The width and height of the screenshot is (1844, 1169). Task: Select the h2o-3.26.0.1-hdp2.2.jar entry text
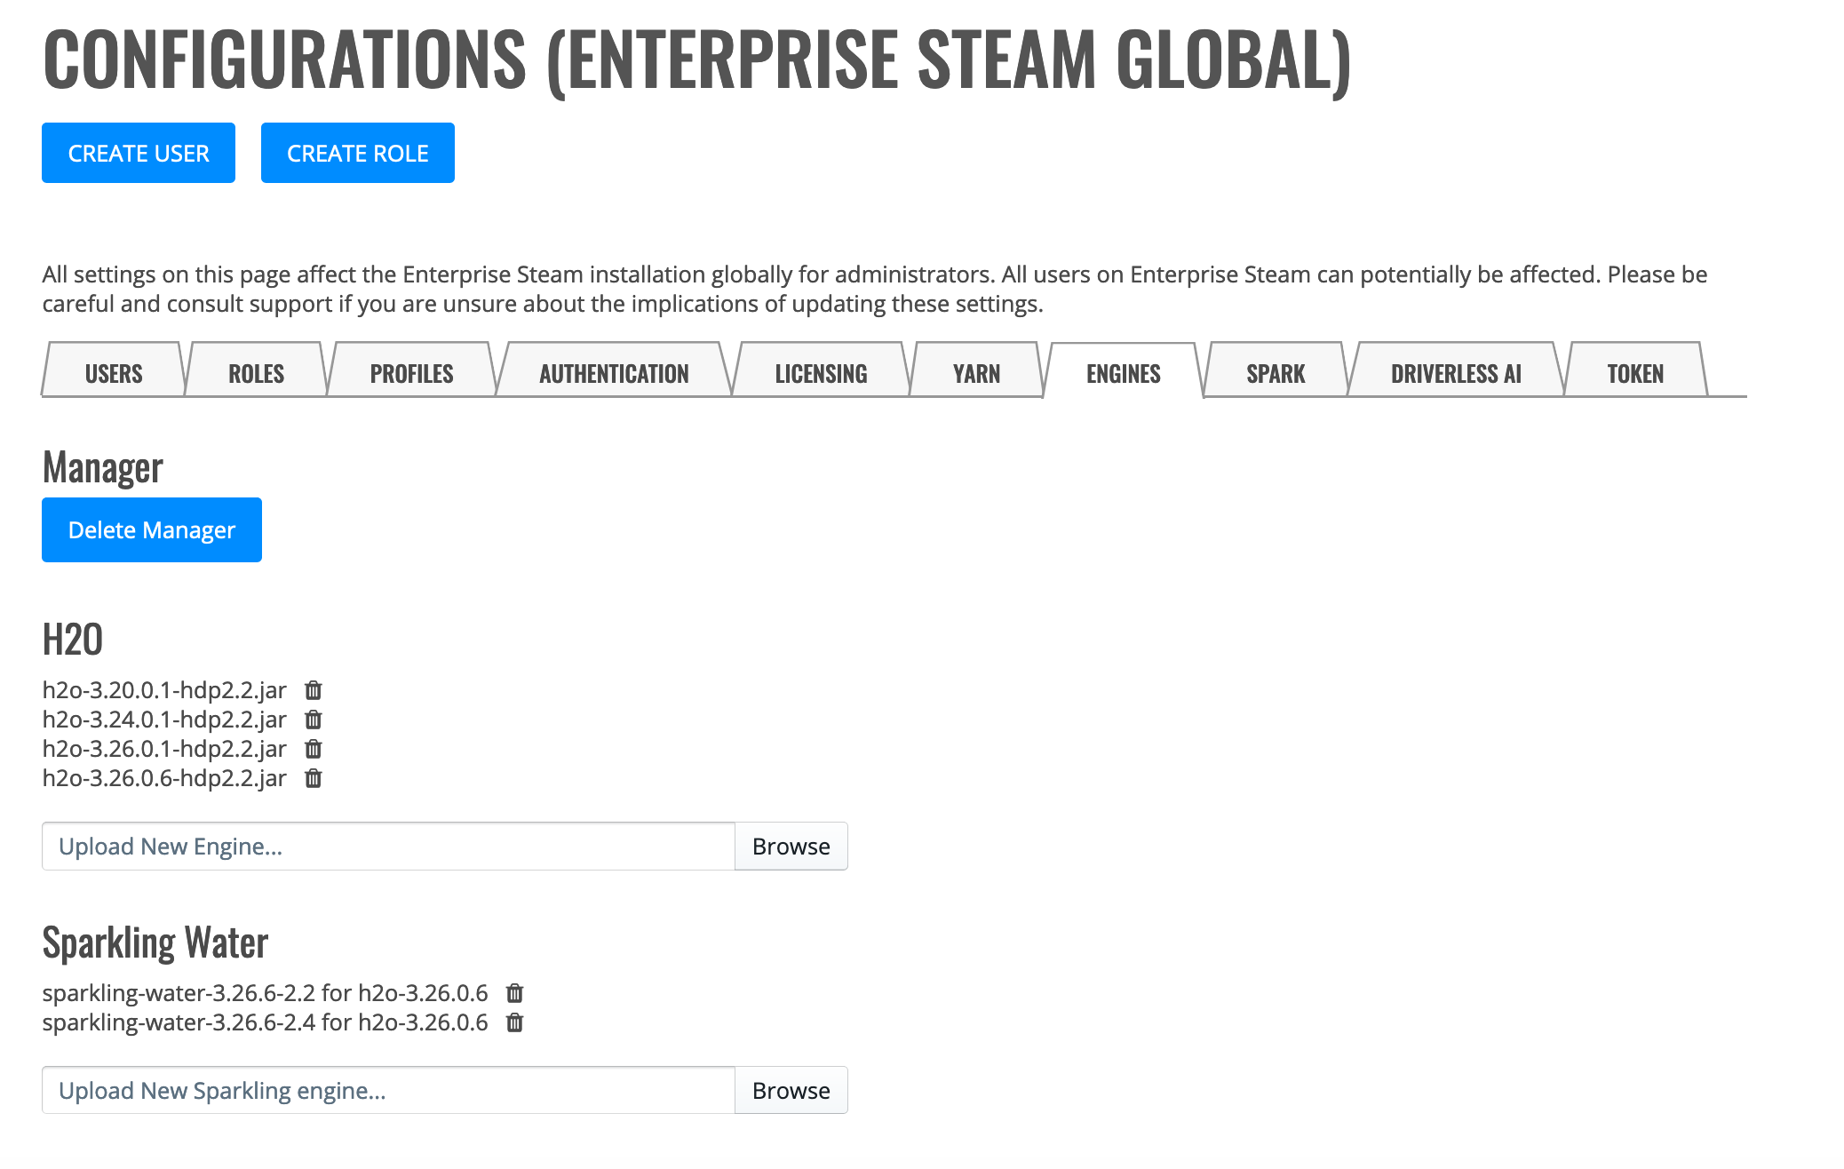point(164,749)
